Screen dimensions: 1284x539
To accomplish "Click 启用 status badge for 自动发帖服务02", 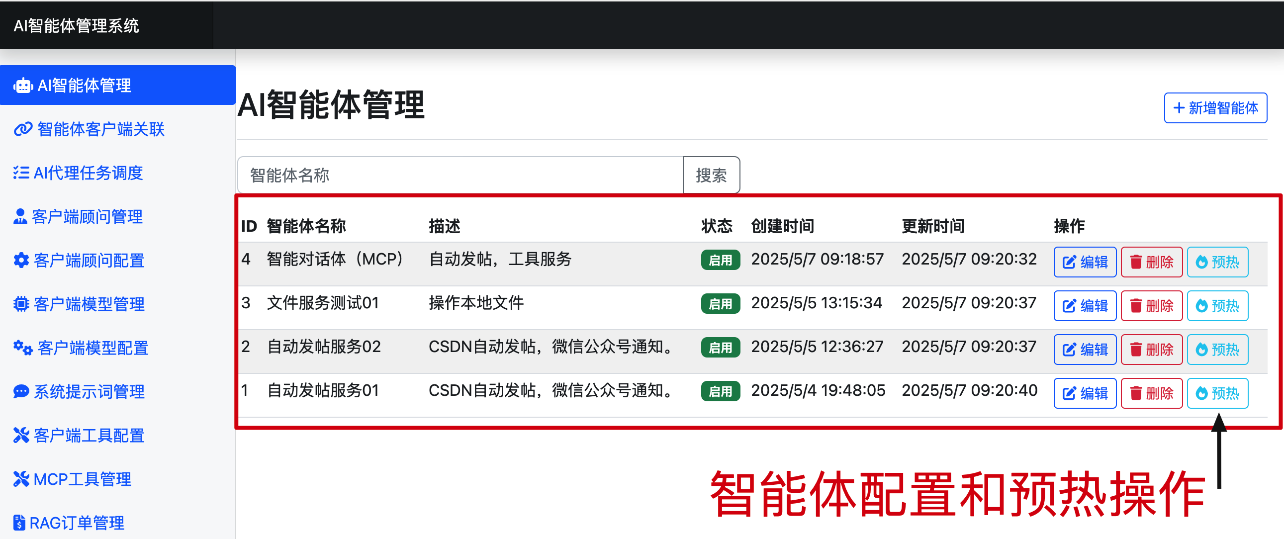I will click(720, 348).
